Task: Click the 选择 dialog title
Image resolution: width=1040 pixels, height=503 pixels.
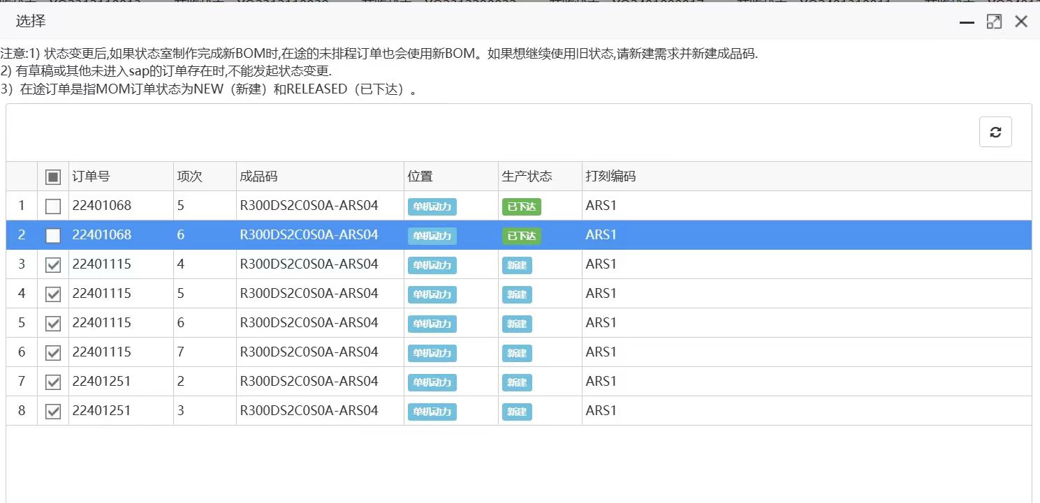Action: pyautogui.click(x=31, y=22)
